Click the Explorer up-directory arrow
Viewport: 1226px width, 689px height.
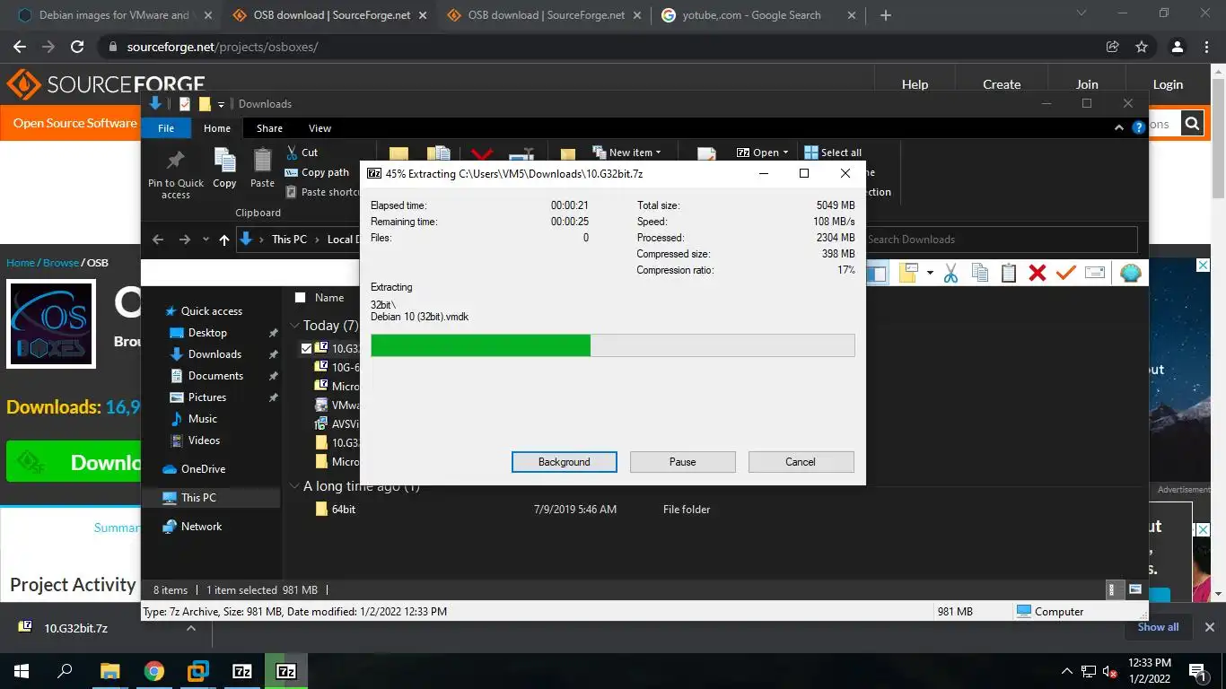point(224,240)
